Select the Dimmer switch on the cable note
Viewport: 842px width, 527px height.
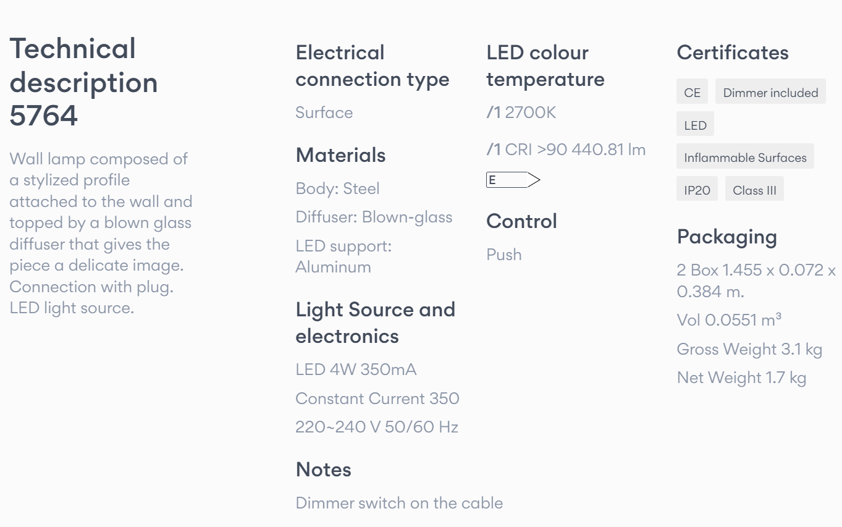399,503
